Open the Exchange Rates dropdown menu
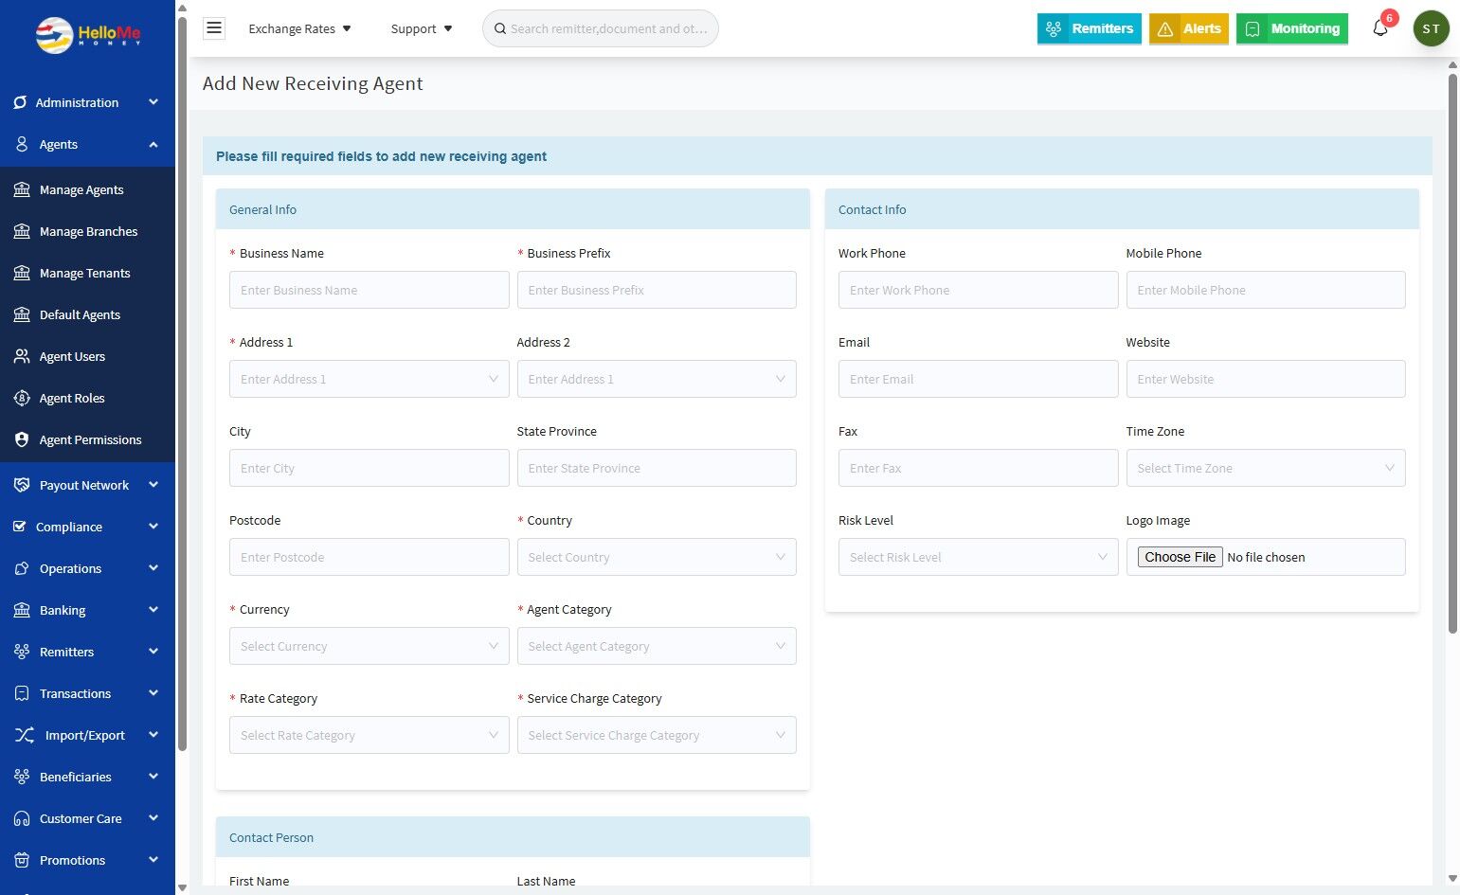Image resolution: width=1460 pixels, height=895 pixels. 300,28
